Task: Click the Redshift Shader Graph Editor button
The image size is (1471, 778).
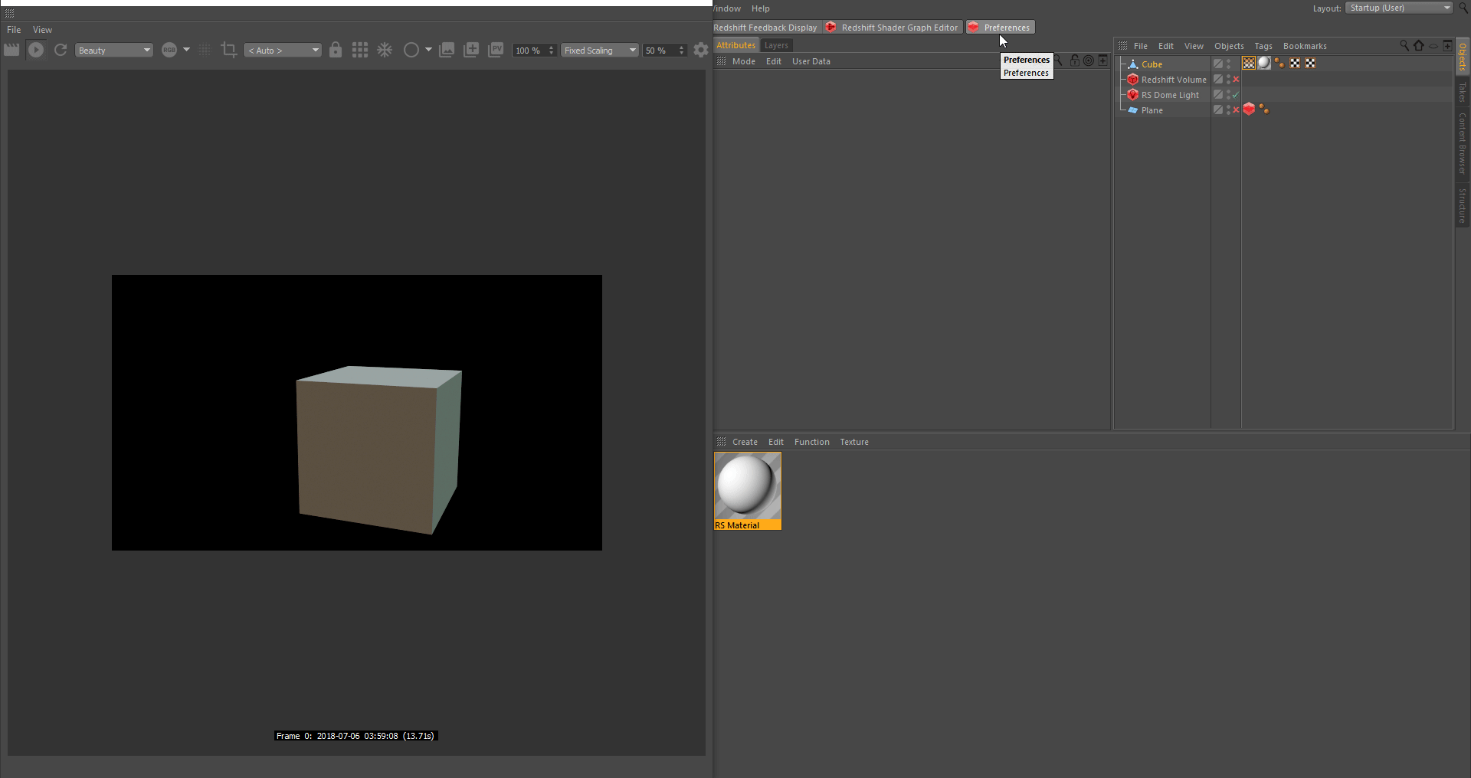Action: click(x=893, y=28)
